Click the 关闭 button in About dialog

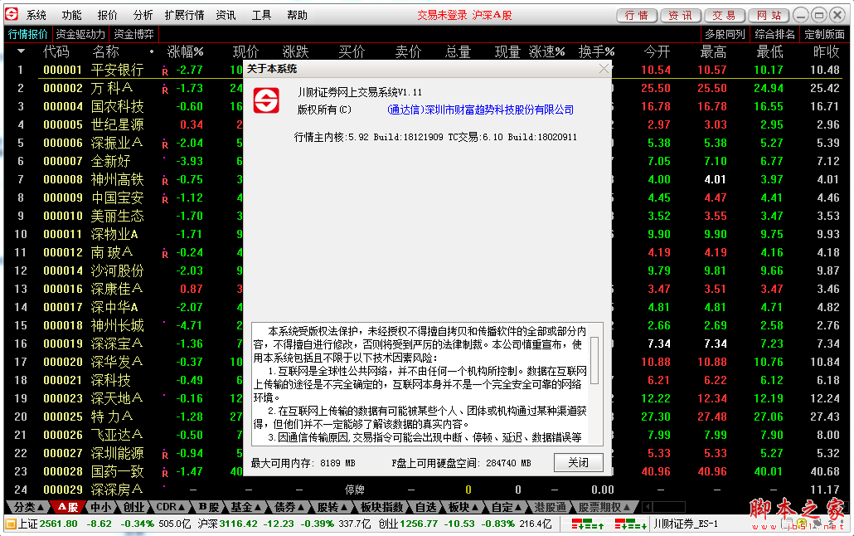pyautogui.click(x=579, y=462)
